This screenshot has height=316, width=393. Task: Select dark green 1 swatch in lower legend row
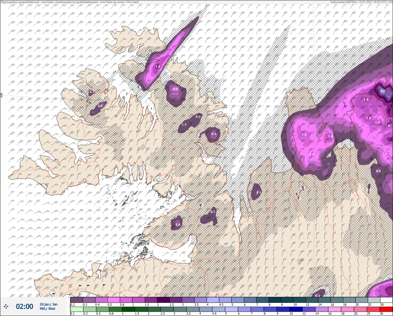pyautogui.click(x=128, y=309)
